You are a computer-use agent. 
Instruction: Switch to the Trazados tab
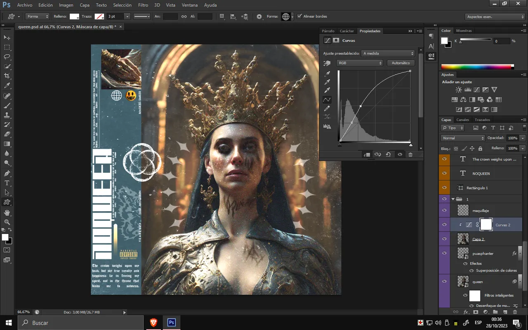(482, 120)
